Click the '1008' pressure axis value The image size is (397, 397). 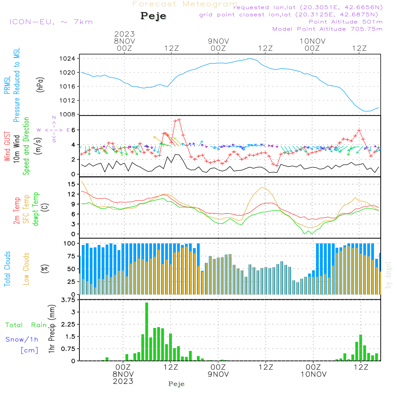pyautogui.click(x=67, y=114)
